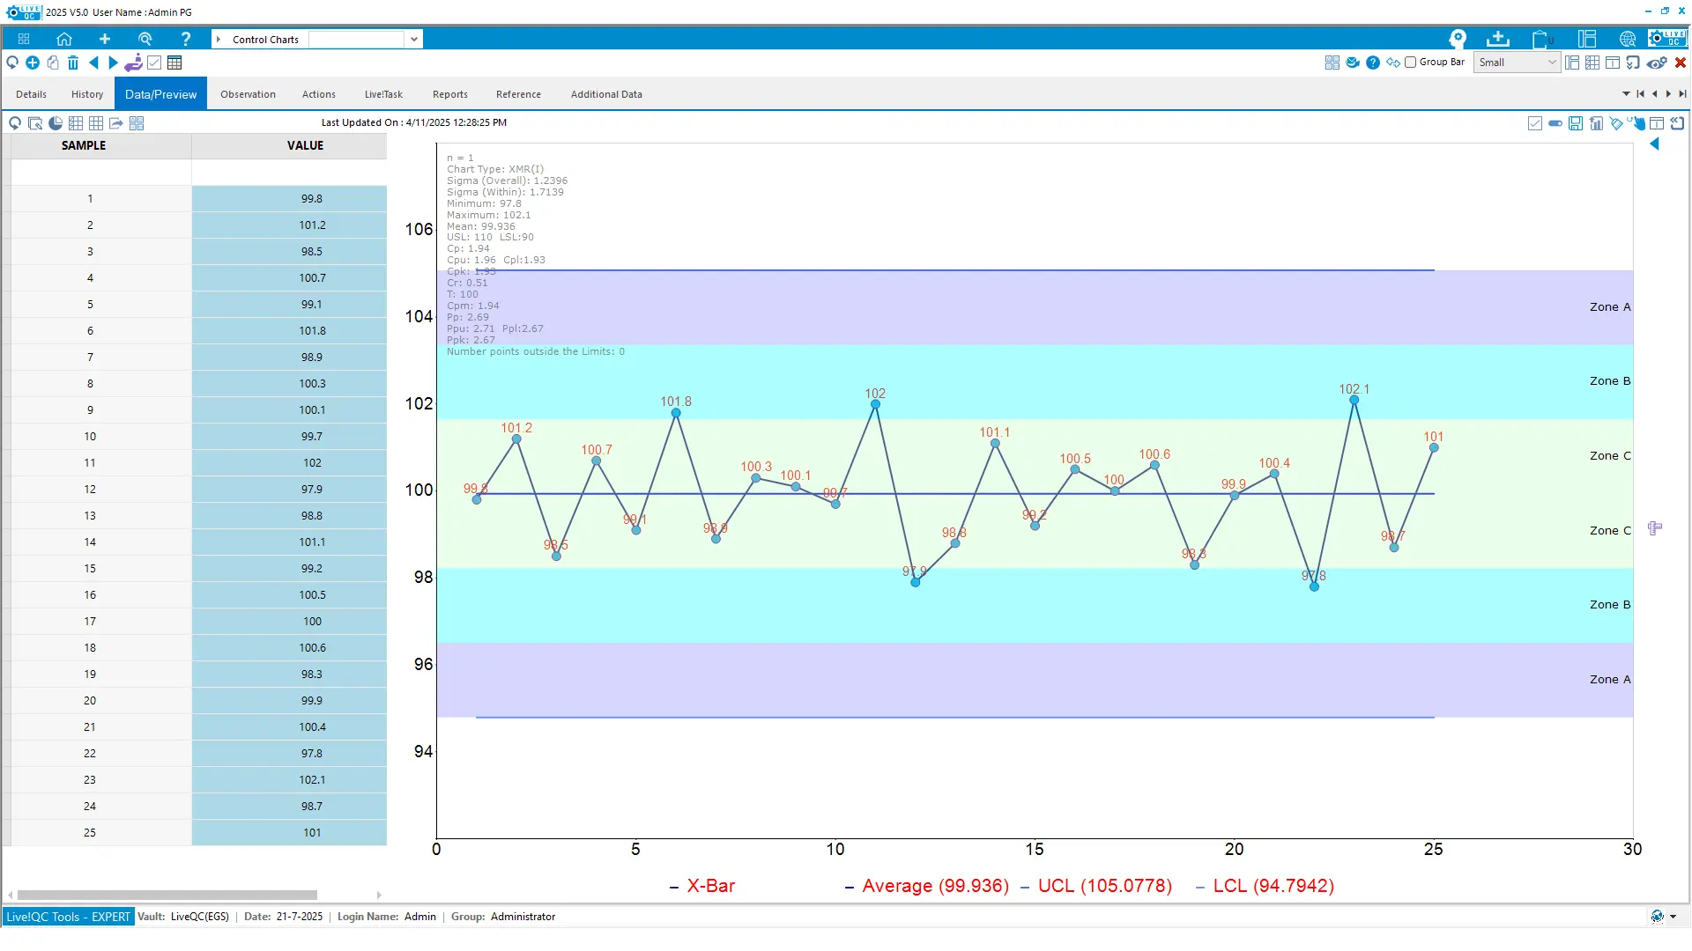Image resolution: width=1692 pixels, height=951 pixels.
Task: Enable the Group Bar checkbox
Action: pos(1410,62)
